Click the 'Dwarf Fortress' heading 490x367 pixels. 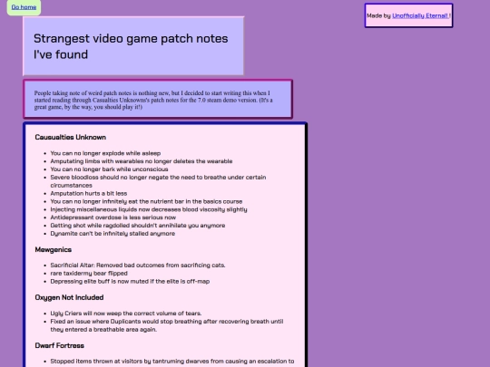59,345
